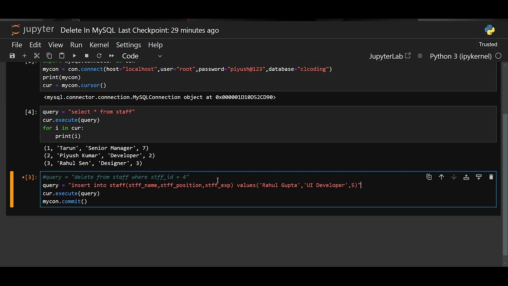Run the selected cell with the play icon
Screen dimensions: 508x286
pyautogui.click(x=74, y=56)
